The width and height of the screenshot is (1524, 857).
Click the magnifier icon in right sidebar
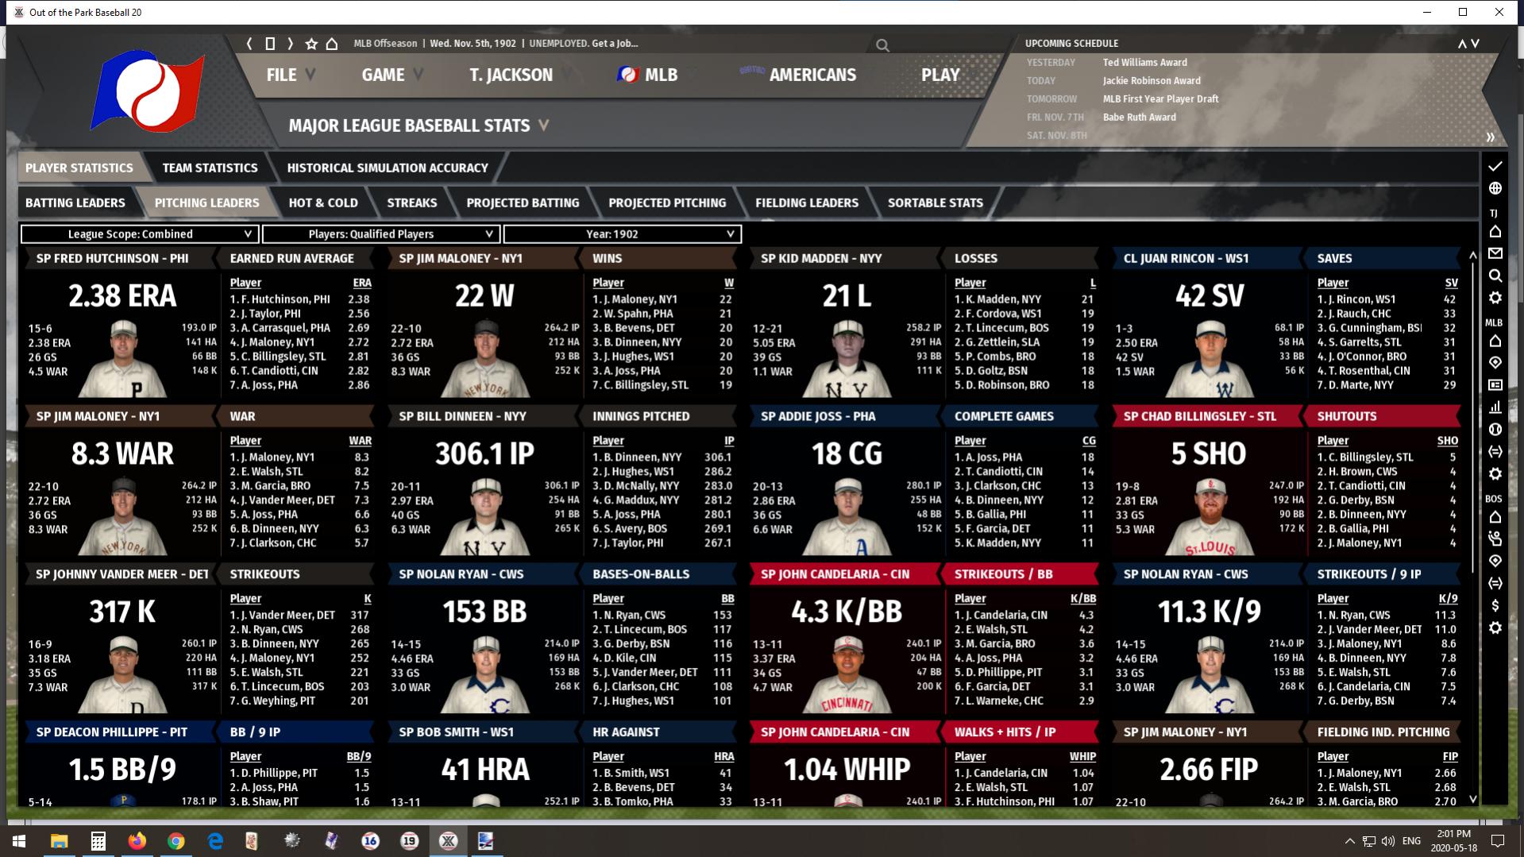click(x=1495, y=276)
